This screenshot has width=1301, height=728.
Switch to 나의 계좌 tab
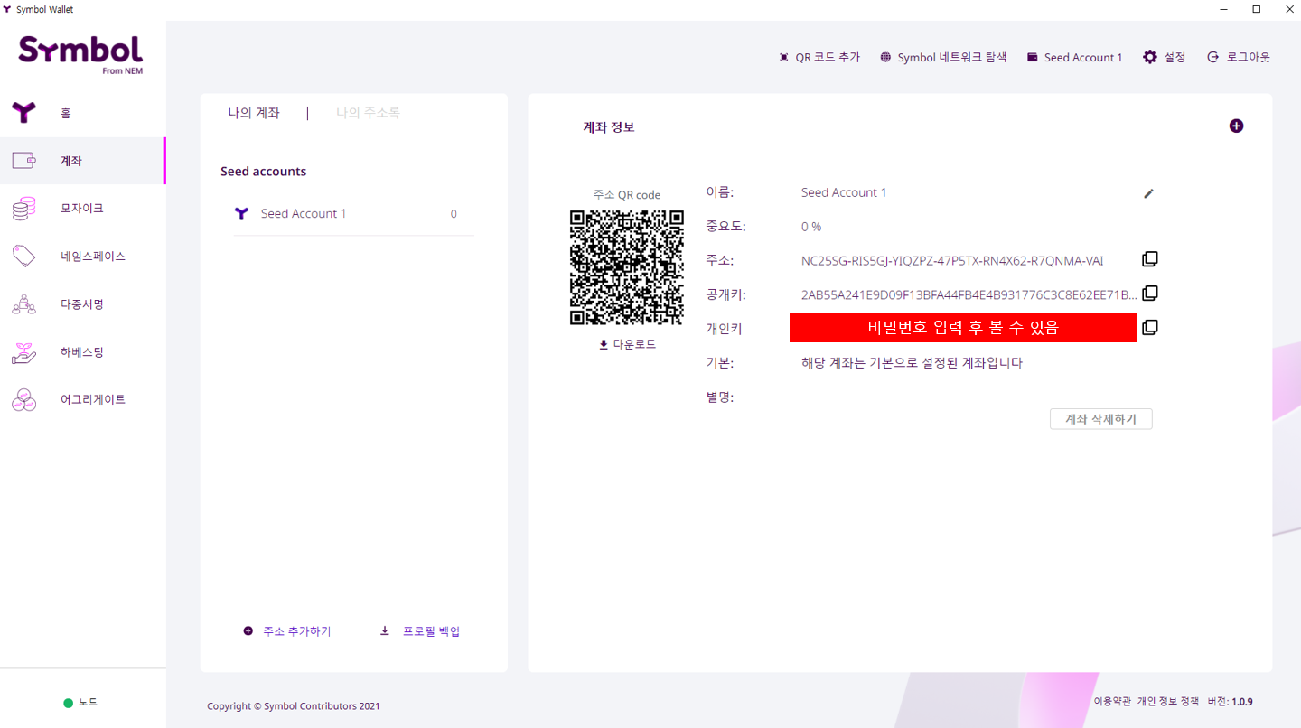tap(254, 113)
